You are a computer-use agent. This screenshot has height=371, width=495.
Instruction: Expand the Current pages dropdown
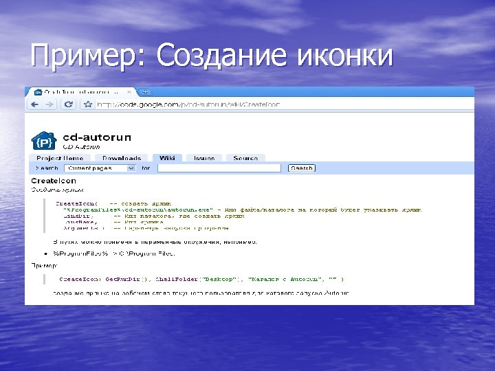100,168
